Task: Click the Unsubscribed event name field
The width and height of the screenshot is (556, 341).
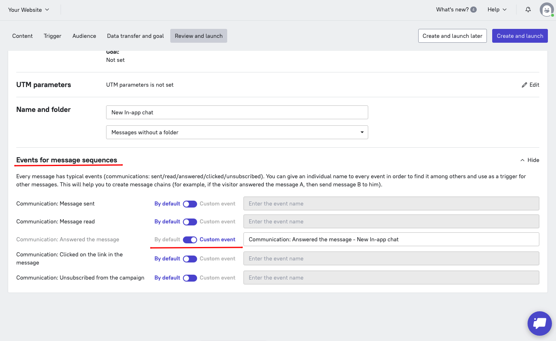Action: tap(391, 278)
